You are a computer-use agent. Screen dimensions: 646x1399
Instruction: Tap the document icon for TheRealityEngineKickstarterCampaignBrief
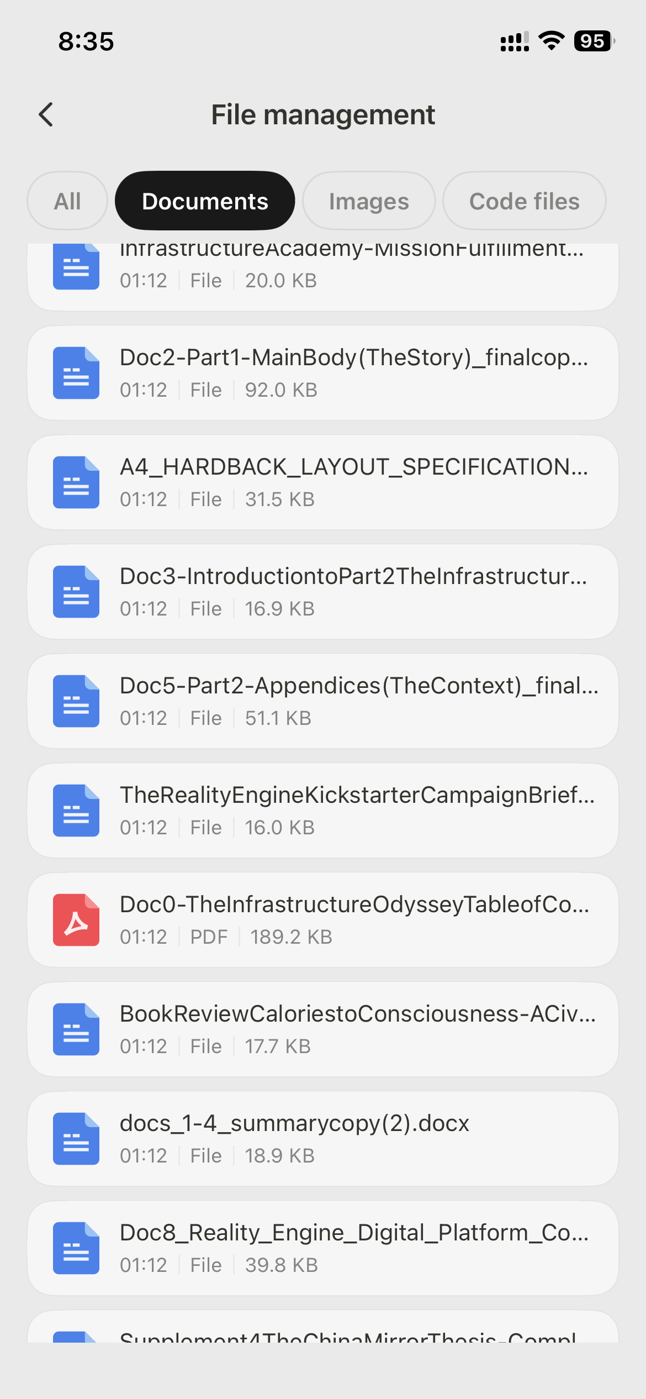[x=76, y=811]
